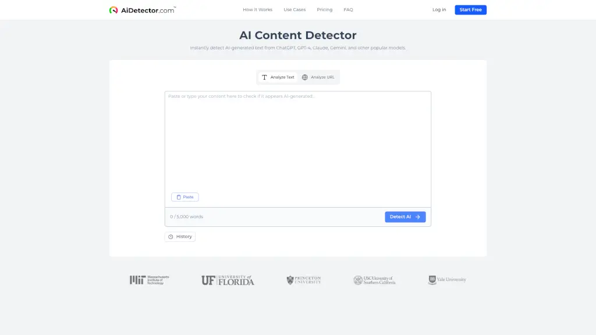Screen dimensions: 596x335
Task: Click the 0 / 5,000 words counter
Action: click(187, 217)
